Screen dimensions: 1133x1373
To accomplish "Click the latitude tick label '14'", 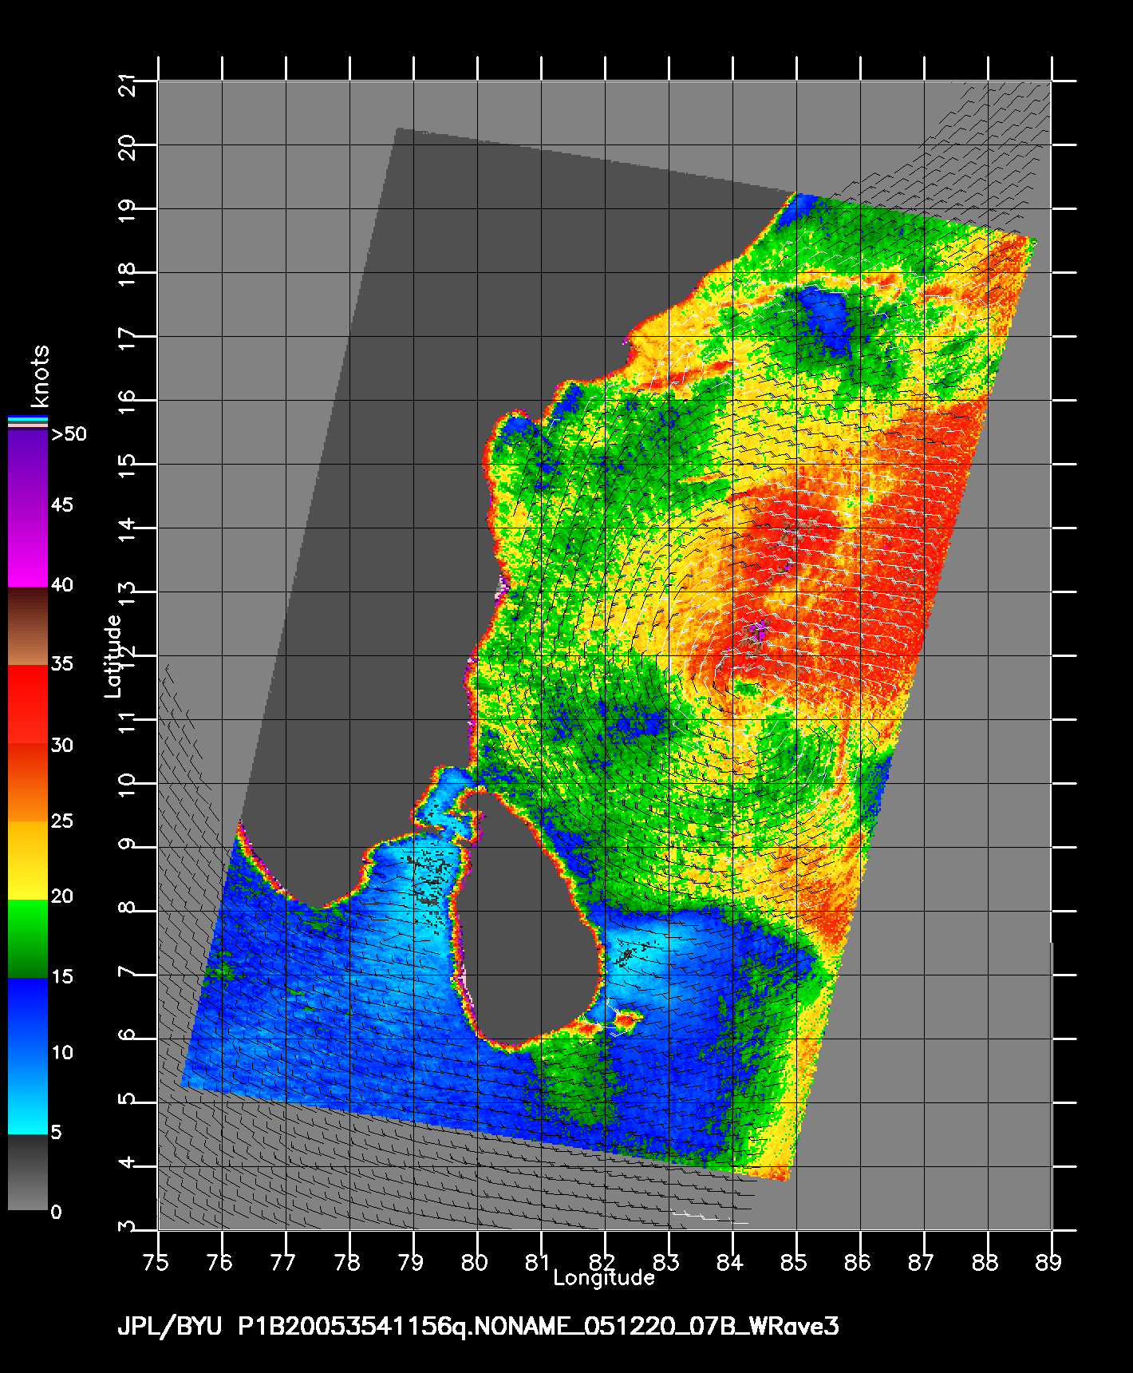I will coord(127,529).
